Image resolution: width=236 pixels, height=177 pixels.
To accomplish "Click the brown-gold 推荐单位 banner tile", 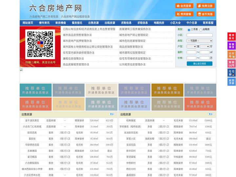I will [167, 90].
